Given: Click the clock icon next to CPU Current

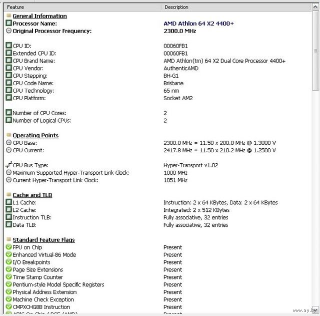Looking at the screenshot, I should [8, 150].
